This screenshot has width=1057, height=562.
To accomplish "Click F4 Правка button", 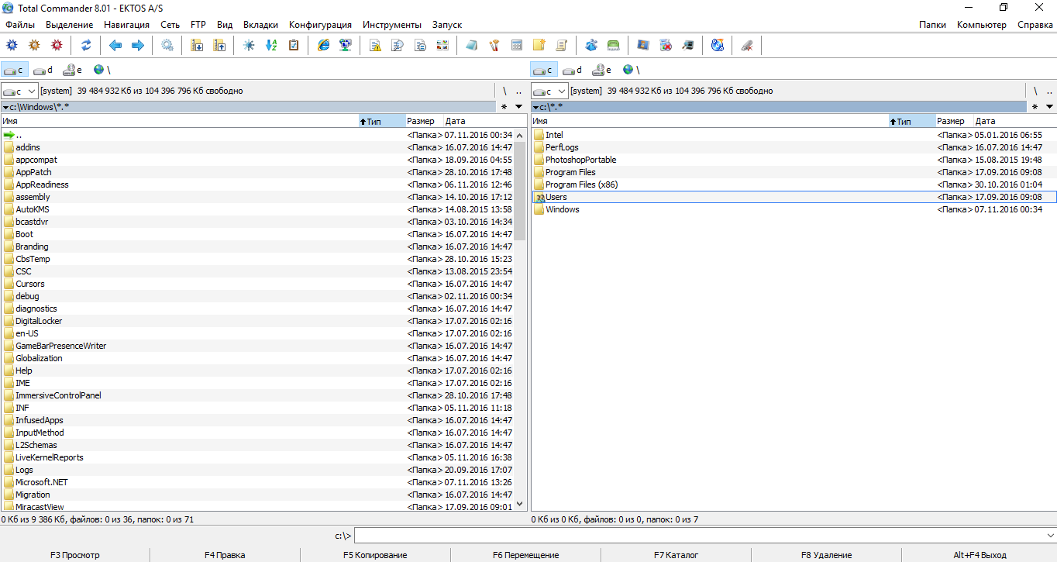I will pyautogui.click(x=225, y=555).
